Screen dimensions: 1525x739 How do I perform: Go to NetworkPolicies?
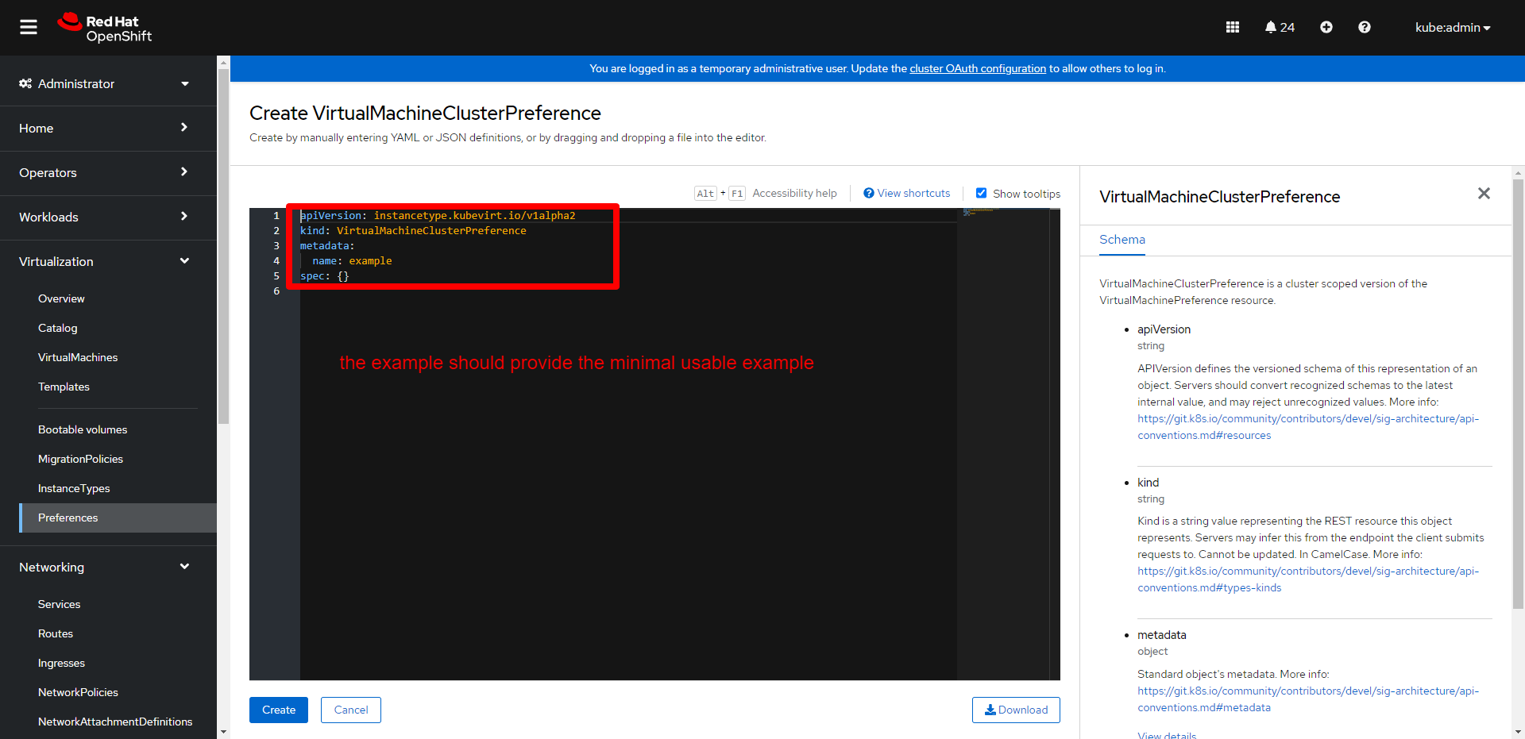pos(78,692)
